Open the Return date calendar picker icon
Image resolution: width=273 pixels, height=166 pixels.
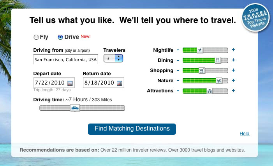click(x=120, y=83)
